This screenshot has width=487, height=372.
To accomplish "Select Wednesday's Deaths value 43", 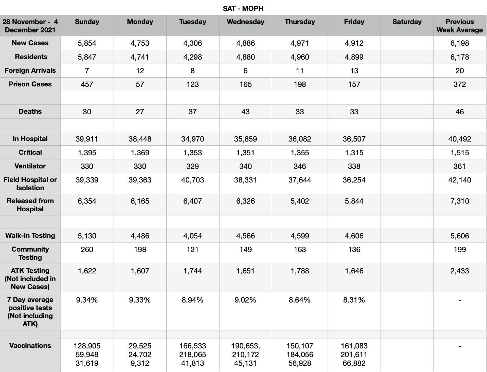I will point(245,112).
